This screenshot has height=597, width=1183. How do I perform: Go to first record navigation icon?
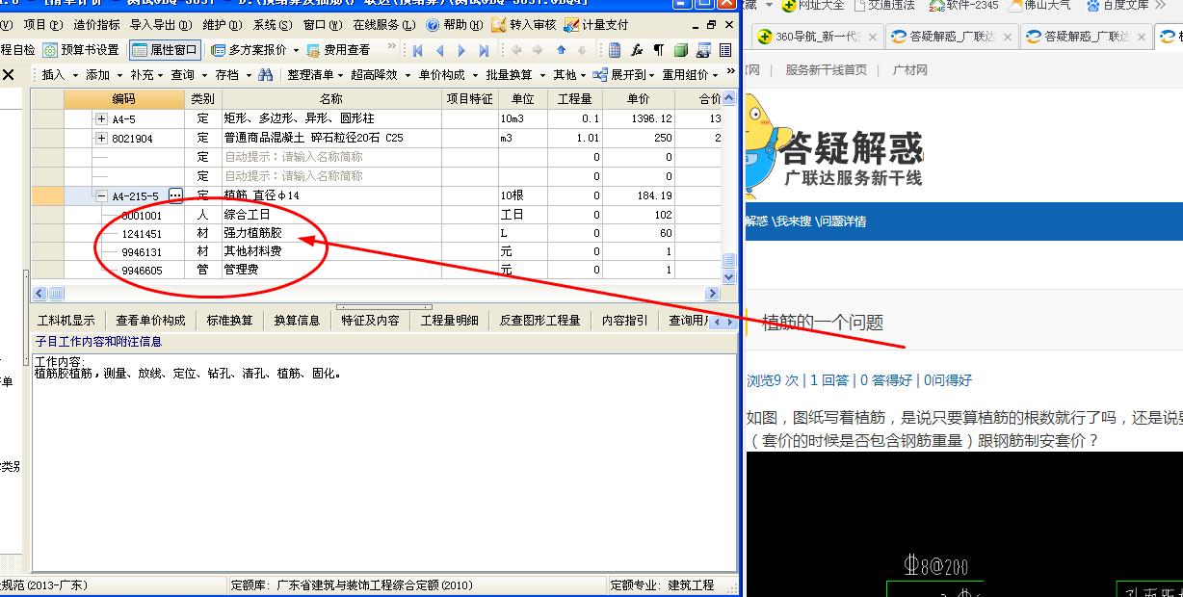coord(418,50)
